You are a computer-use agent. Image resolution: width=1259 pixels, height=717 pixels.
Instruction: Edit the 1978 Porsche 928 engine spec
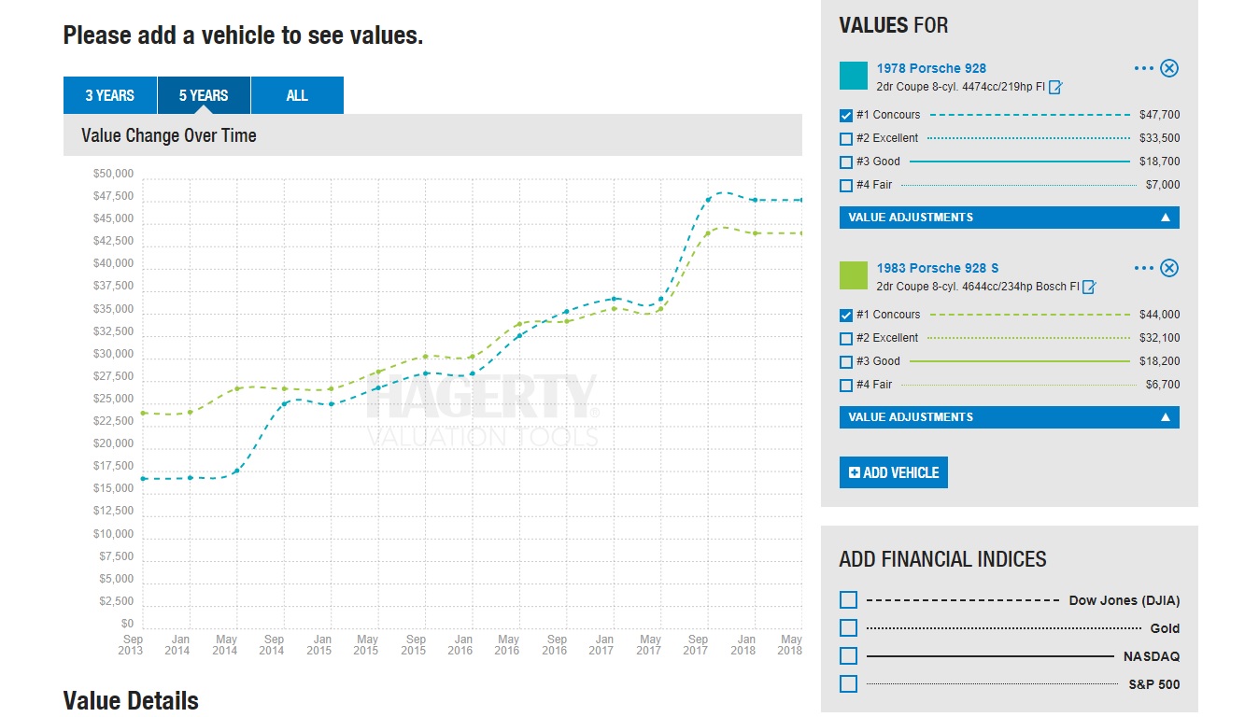coord(1055,88)
